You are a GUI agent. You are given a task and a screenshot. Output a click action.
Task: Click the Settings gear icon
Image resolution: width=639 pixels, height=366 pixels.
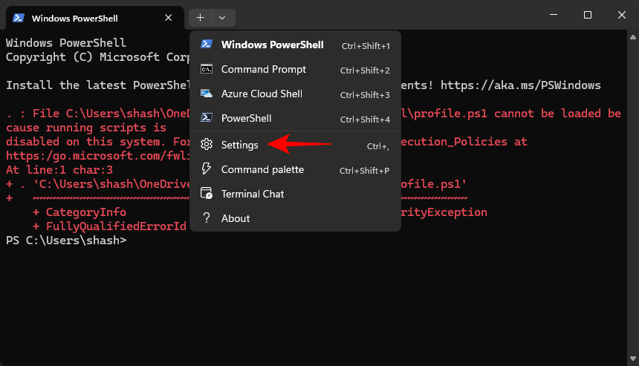(x=207, y=145)
